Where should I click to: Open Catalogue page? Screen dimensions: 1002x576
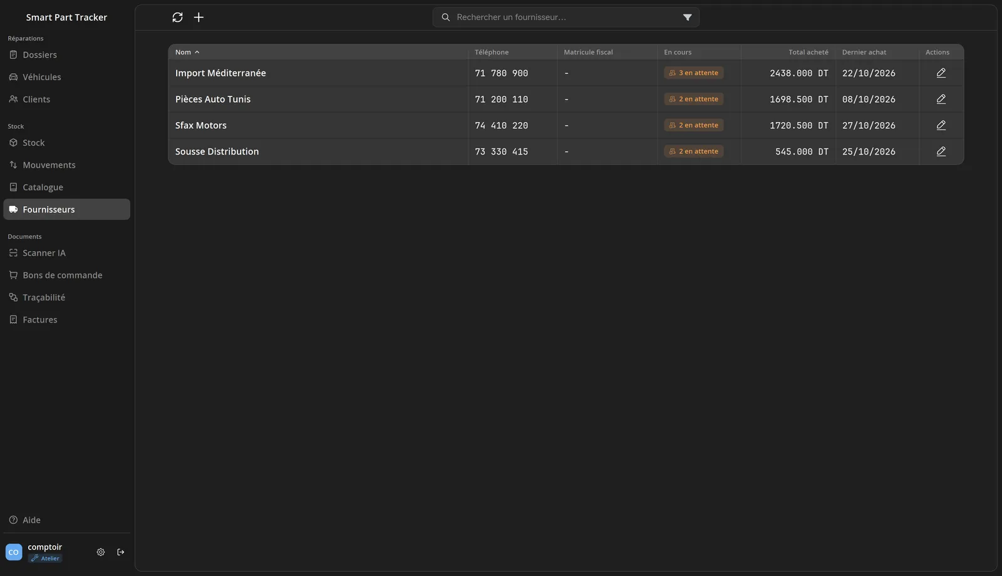[67, 187]
